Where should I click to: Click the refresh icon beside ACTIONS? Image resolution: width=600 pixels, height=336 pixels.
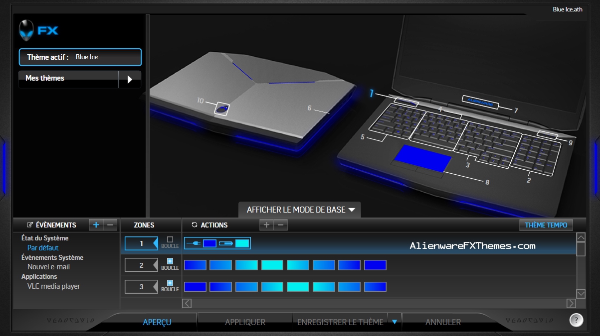coord(195,225)
